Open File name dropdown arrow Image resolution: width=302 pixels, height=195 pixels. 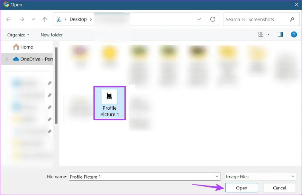217,177
